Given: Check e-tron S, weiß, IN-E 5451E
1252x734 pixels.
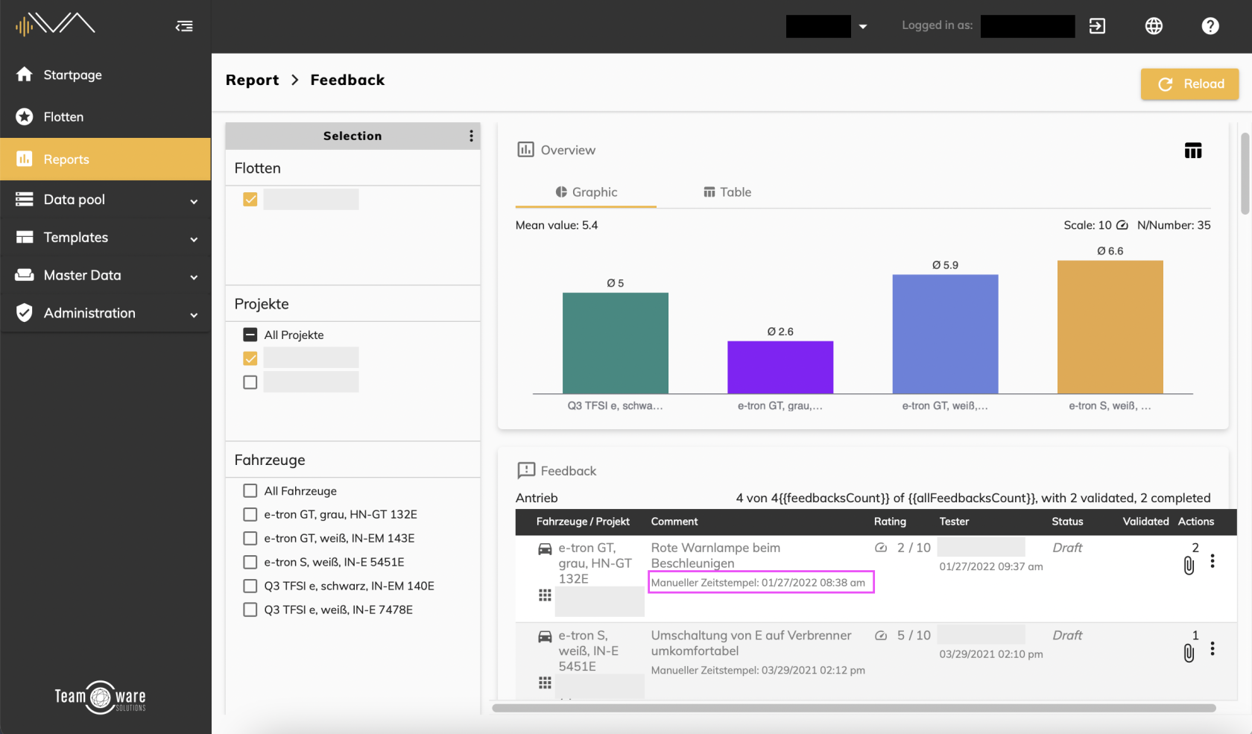Looking at the screenshot, I should [x=250, y=562].
